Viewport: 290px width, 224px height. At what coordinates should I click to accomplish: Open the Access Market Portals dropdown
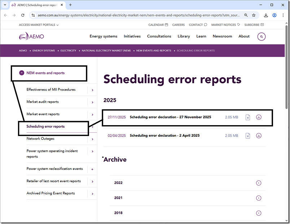(37, 25)
